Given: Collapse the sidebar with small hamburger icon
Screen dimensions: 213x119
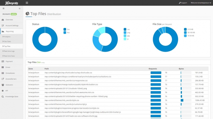Looking at the screenshot, I should click(x=3, y=8).
